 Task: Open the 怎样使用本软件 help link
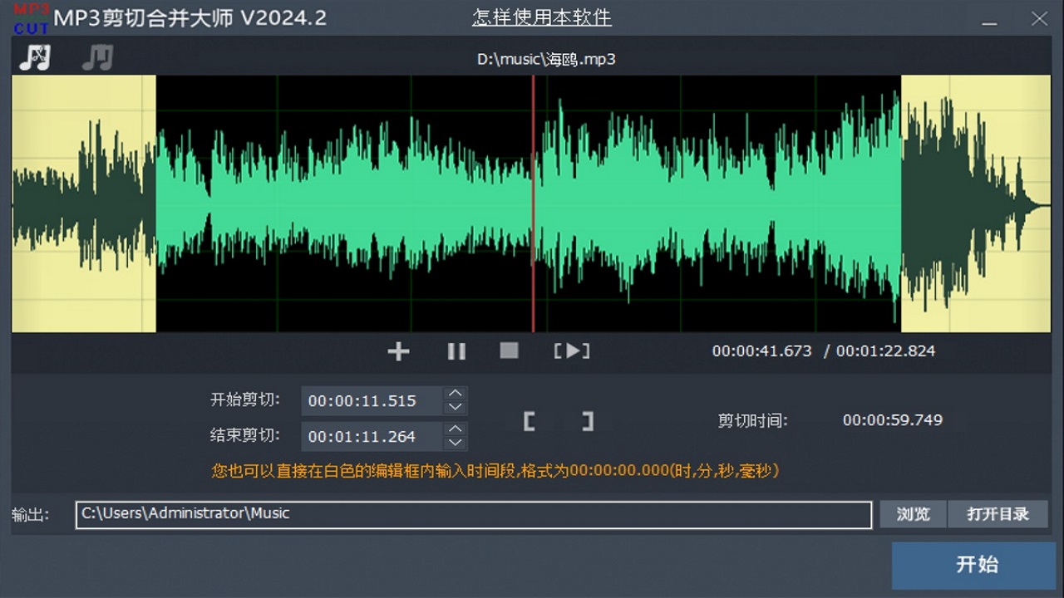coord(540,18)
